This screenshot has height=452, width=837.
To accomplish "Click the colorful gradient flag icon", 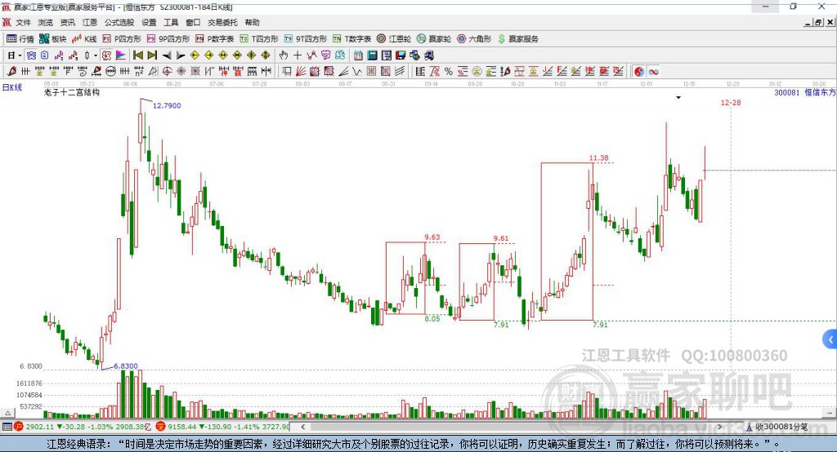I will coord(121,55).
